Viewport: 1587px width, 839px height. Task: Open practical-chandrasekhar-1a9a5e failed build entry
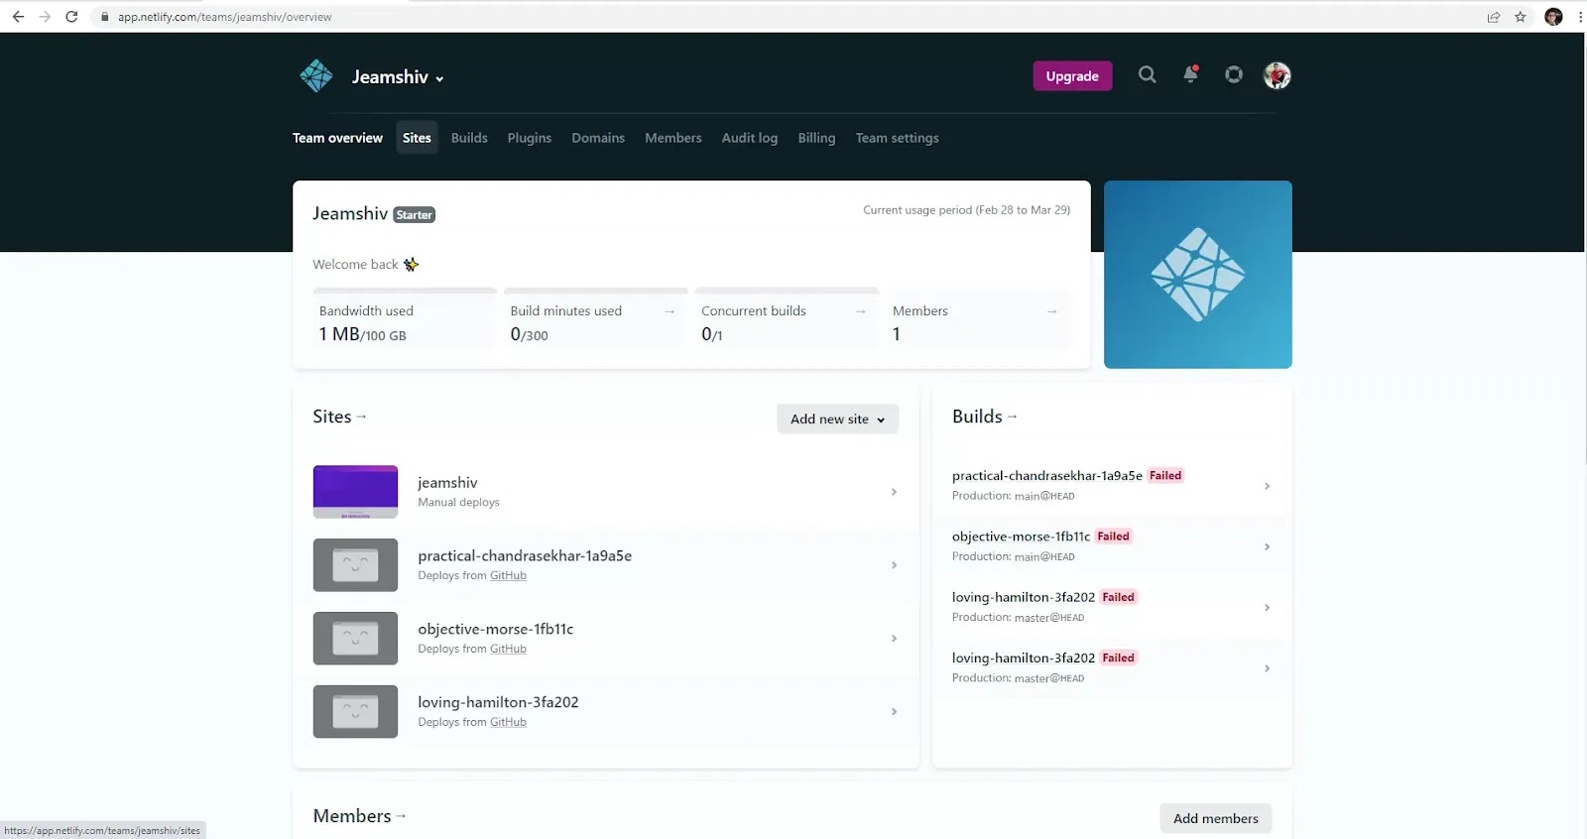1112,485
